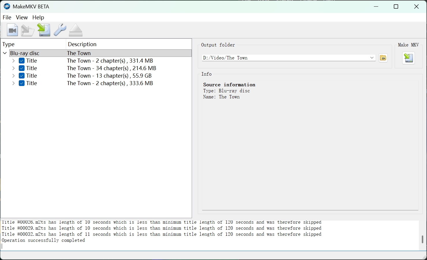Click 'Source information' heading in Info panel
Screen dimensions: 427x260
(x=229, y=85)
